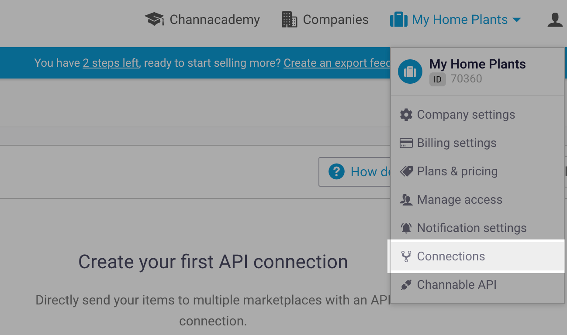Image resolution: width=567 pixels, height=335 pixels.
Task: Open the Channable API menu entry
Action: tap(457, 284)
